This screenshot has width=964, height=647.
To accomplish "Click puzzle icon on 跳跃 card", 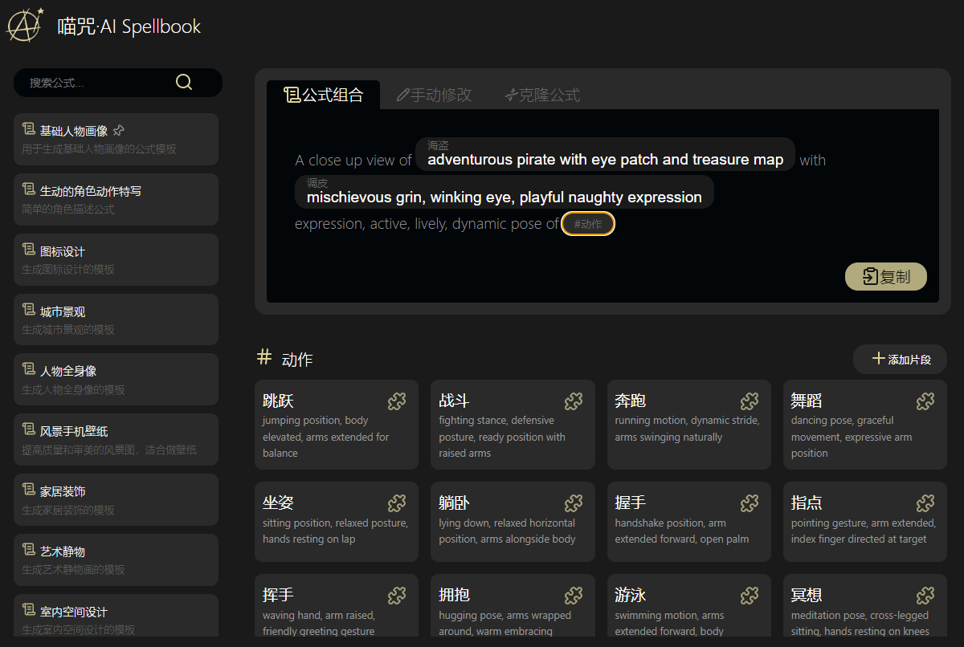I will 397,401.
